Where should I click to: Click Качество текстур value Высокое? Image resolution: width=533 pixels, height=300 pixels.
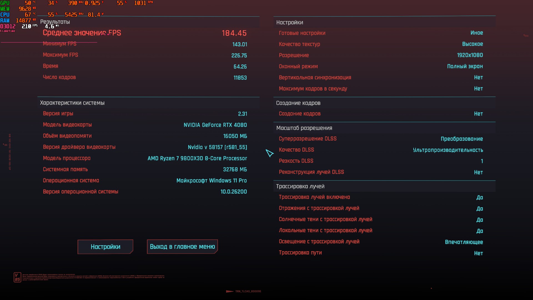(x=472, y=44)
